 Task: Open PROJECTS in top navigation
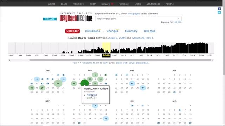click(78, 4)
